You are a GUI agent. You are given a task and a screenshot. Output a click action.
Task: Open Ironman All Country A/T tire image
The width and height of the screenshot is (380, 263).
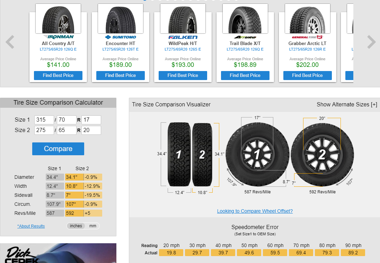coord(58,19)
